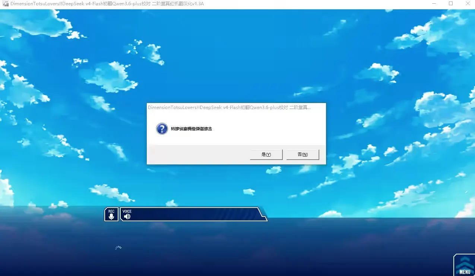Viewport: 475px width, 276px height.
Task: Click the REC microphone icon
Action: point(111,214)
